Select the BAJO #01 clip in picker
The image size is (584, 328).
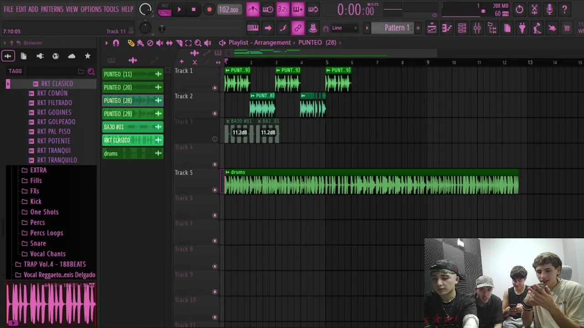133,127
